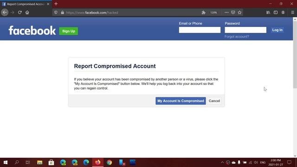The height and width of the screenshot is (167, 297).
Task: Click the Cancel button
Action: (214, 101)
